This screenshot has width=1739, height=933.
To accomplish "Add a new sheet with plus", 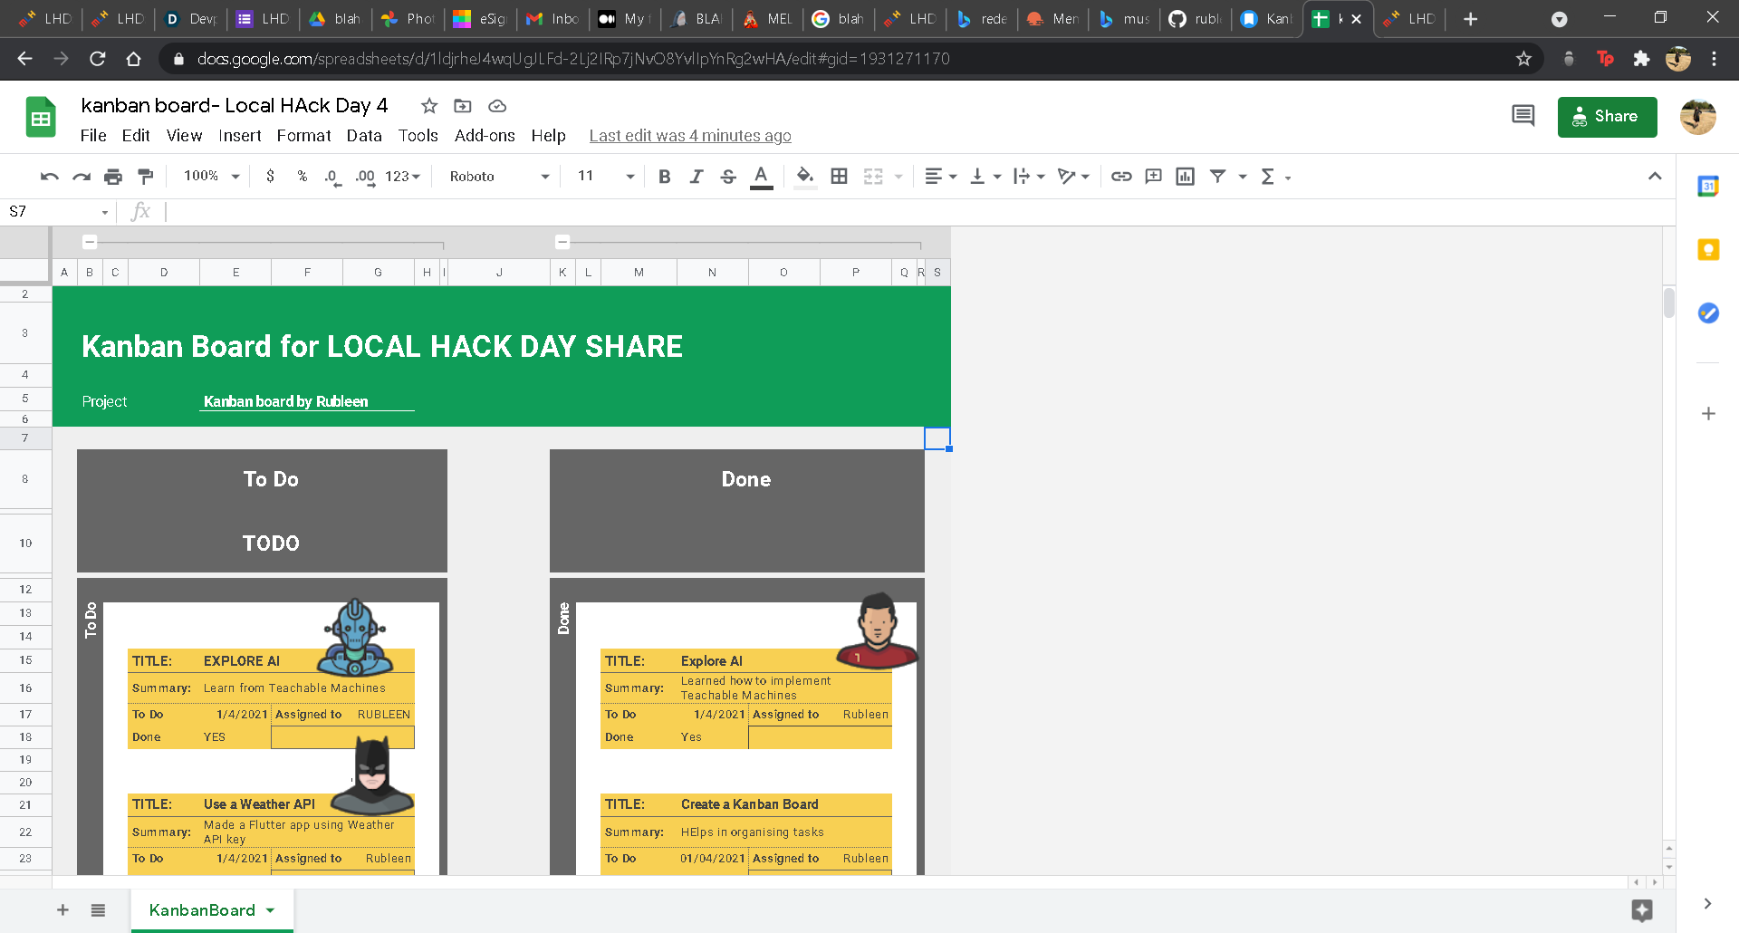I will (x=62, y=910).
